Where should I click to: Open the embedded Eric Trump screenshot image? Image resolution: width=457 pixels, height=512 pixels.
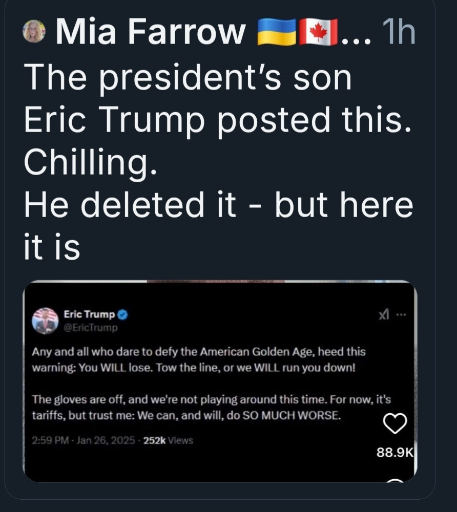pos(220,381)
